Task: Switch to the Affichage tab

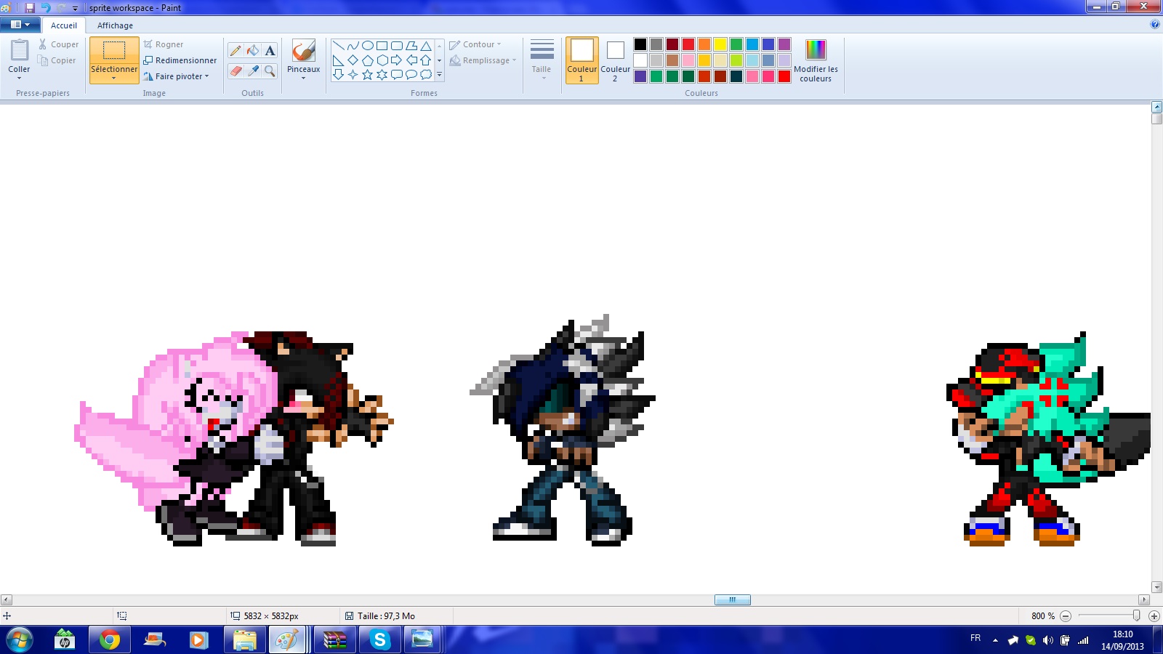Action: click(115, 25)
